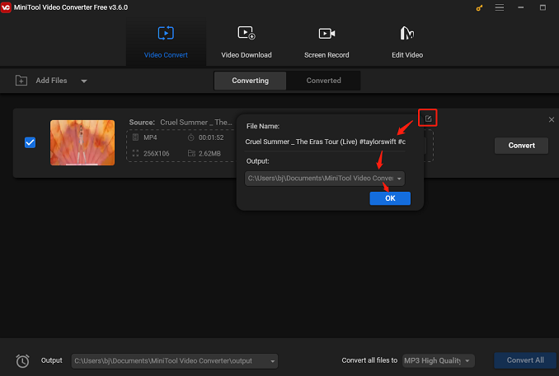
Task: Click the Convert All button
Action: (x=525, y=360)
